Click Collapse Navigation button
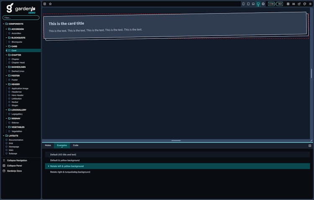Screen dimensions: 314x200 click(x=17, y=160)
